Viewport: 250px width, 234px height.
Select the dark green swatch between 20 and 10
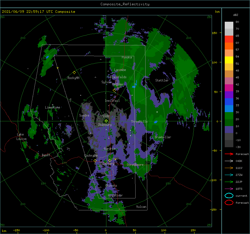click(229, 122)
